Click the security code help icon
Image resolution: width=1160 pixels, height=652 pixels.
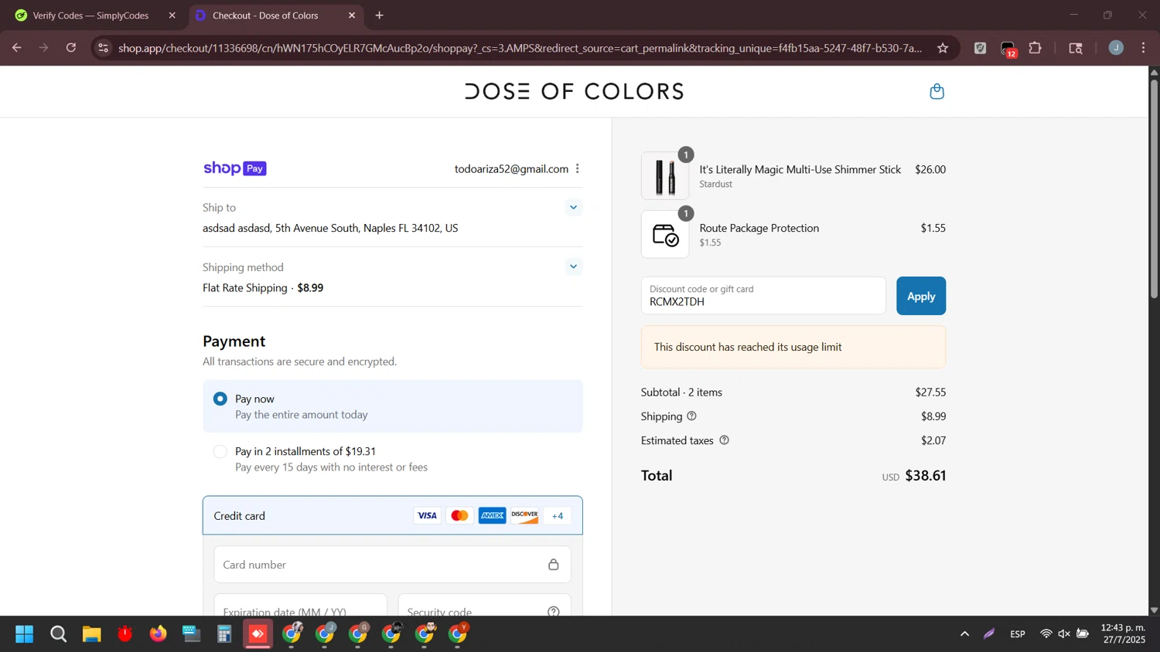click(x=553, y=612)
